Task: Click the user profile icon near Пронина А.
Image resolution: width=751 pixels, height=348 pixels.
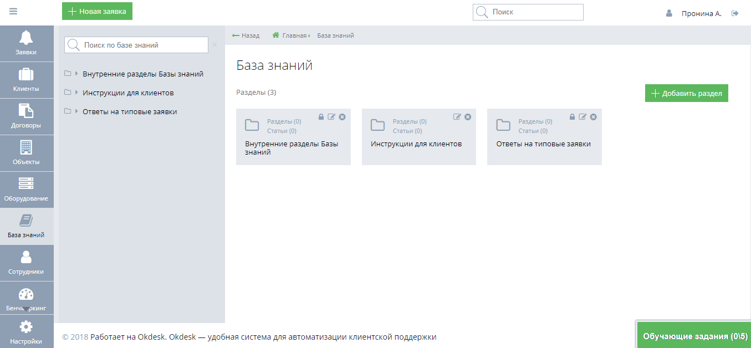Action: tap(669, 13)
